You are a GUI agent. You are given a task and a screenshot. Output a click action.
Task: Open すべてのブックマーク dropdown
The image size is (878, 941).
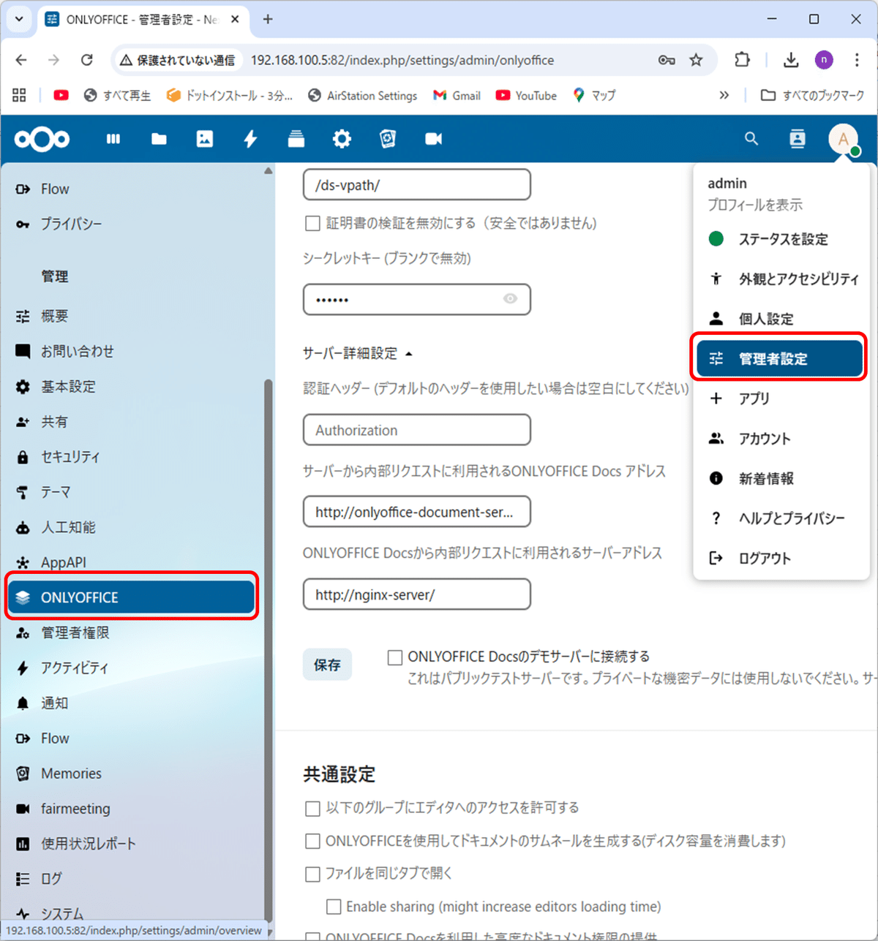tap(812, 95)
